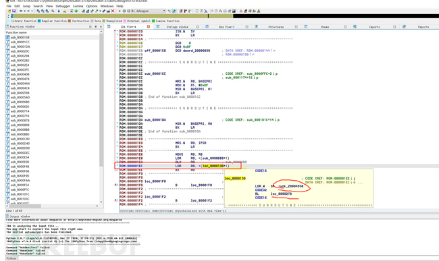Switch to the Imports tab
The image size is (439, 261).
tap(374, 27)
